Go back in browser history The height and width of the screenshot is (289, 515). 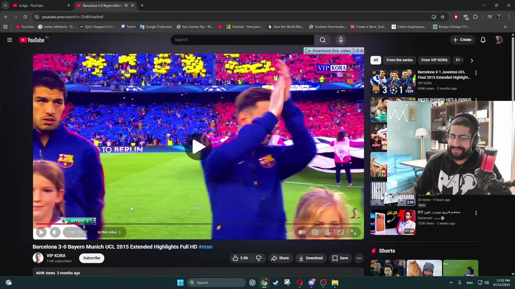pos(6,17)
